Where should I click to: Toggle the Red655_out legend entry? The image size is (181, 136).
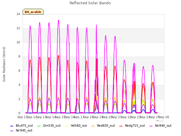tap(103, 126)
